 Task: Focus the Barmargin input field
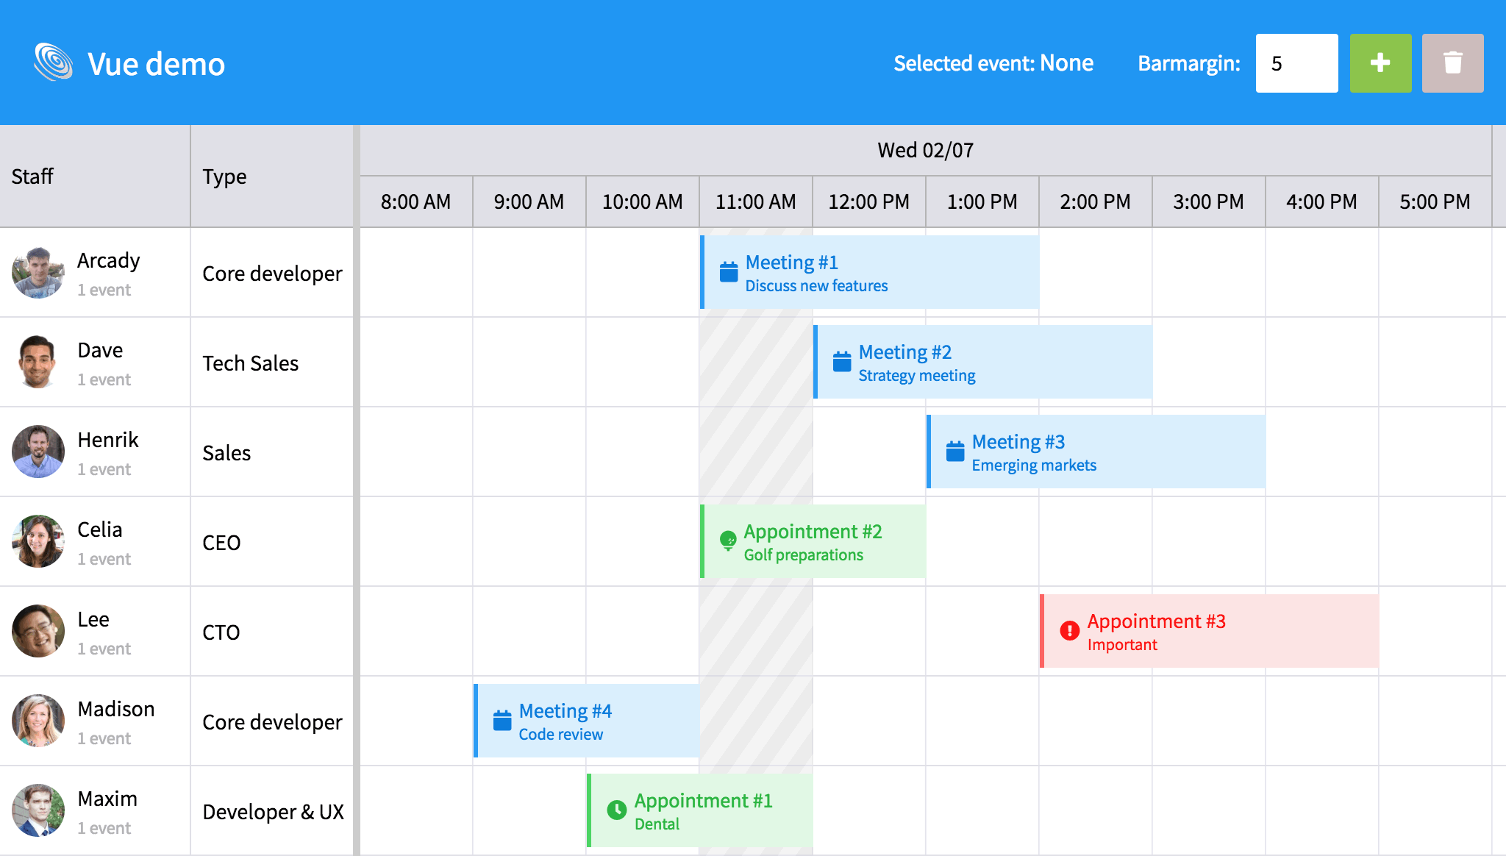coord(1296,63)
